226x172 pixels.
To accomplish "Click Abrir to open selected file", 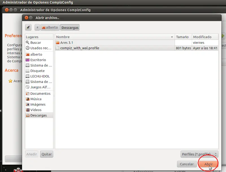I will click(x=208, y=164).
